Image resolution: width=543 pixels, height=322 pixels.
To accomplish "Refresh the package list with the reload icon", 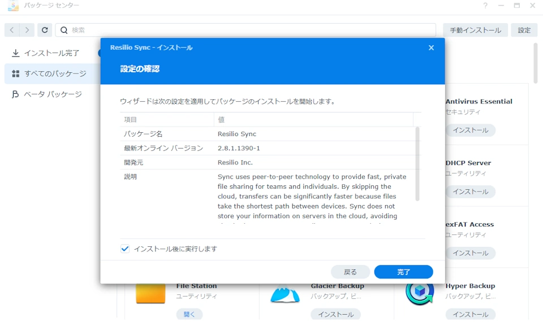I will click(x=45, y=30).
